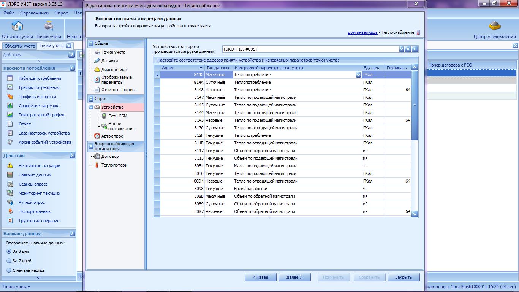Collapse Опрос section in dialog
Image resolution: width=519 pixels, height=292 pixels.
(x=91, y=98)
